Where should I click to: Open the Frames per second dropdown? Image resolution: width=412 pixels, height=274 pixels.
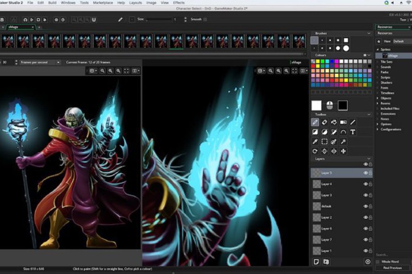(40, 63)
